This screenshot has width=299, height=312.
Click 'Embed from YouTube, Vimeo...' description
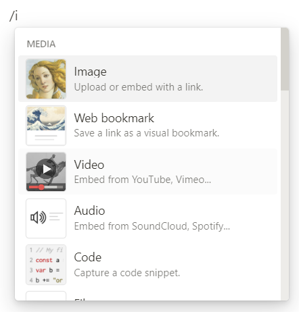click(x=143, y=180)
